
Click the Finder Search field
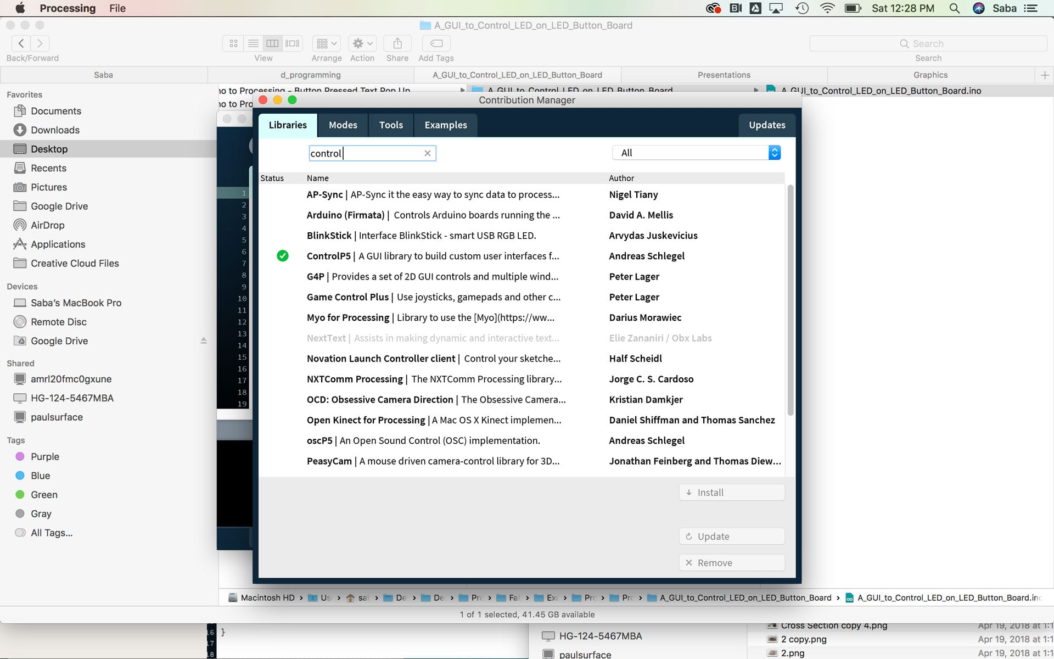tap(928, 43)
